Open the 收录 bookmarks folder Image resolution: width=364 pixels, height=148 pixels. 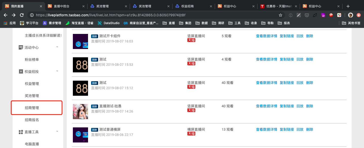point(251,23)
